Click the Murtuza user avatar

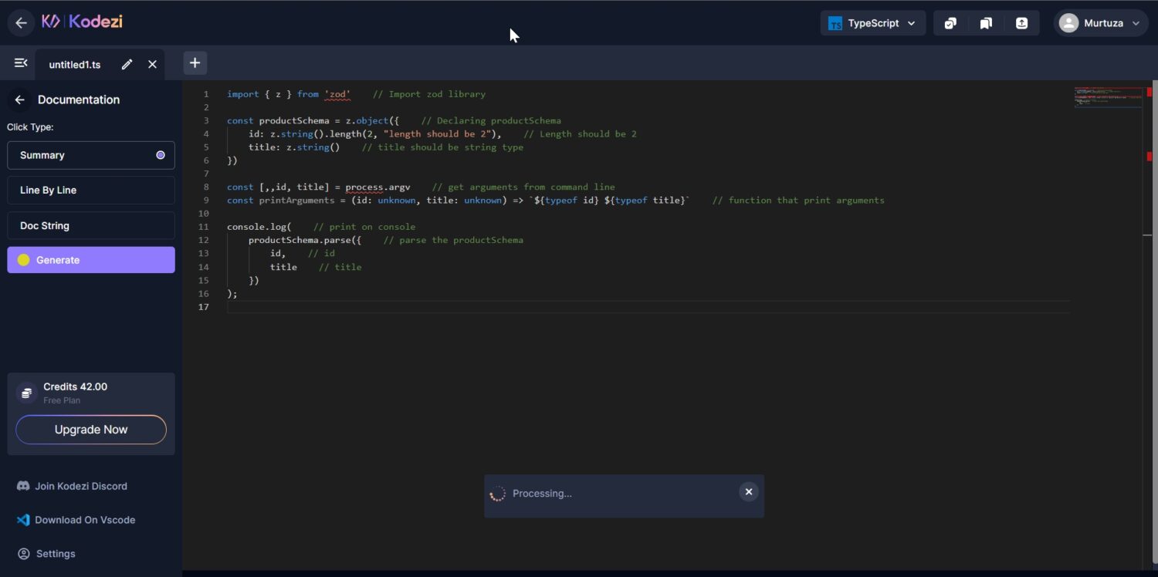click(1068, 23)
